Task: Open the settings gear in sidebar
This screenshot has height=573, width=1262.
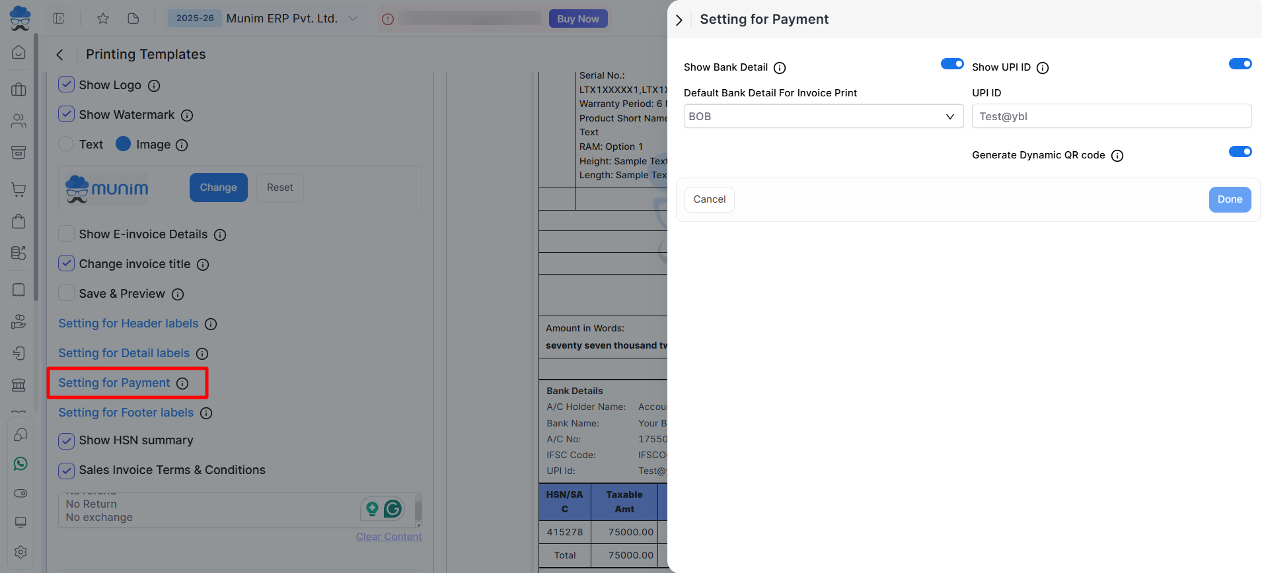Action: 20,552
